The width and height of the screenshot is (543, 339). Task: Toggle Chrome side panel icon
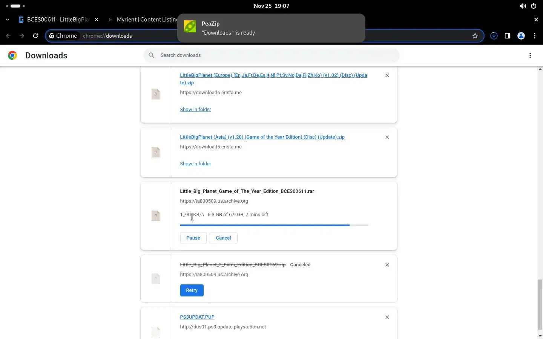coord(508,36)
